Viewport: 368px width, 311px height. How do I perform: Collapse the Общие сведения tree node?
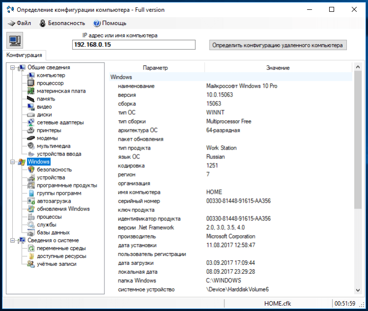12,68
